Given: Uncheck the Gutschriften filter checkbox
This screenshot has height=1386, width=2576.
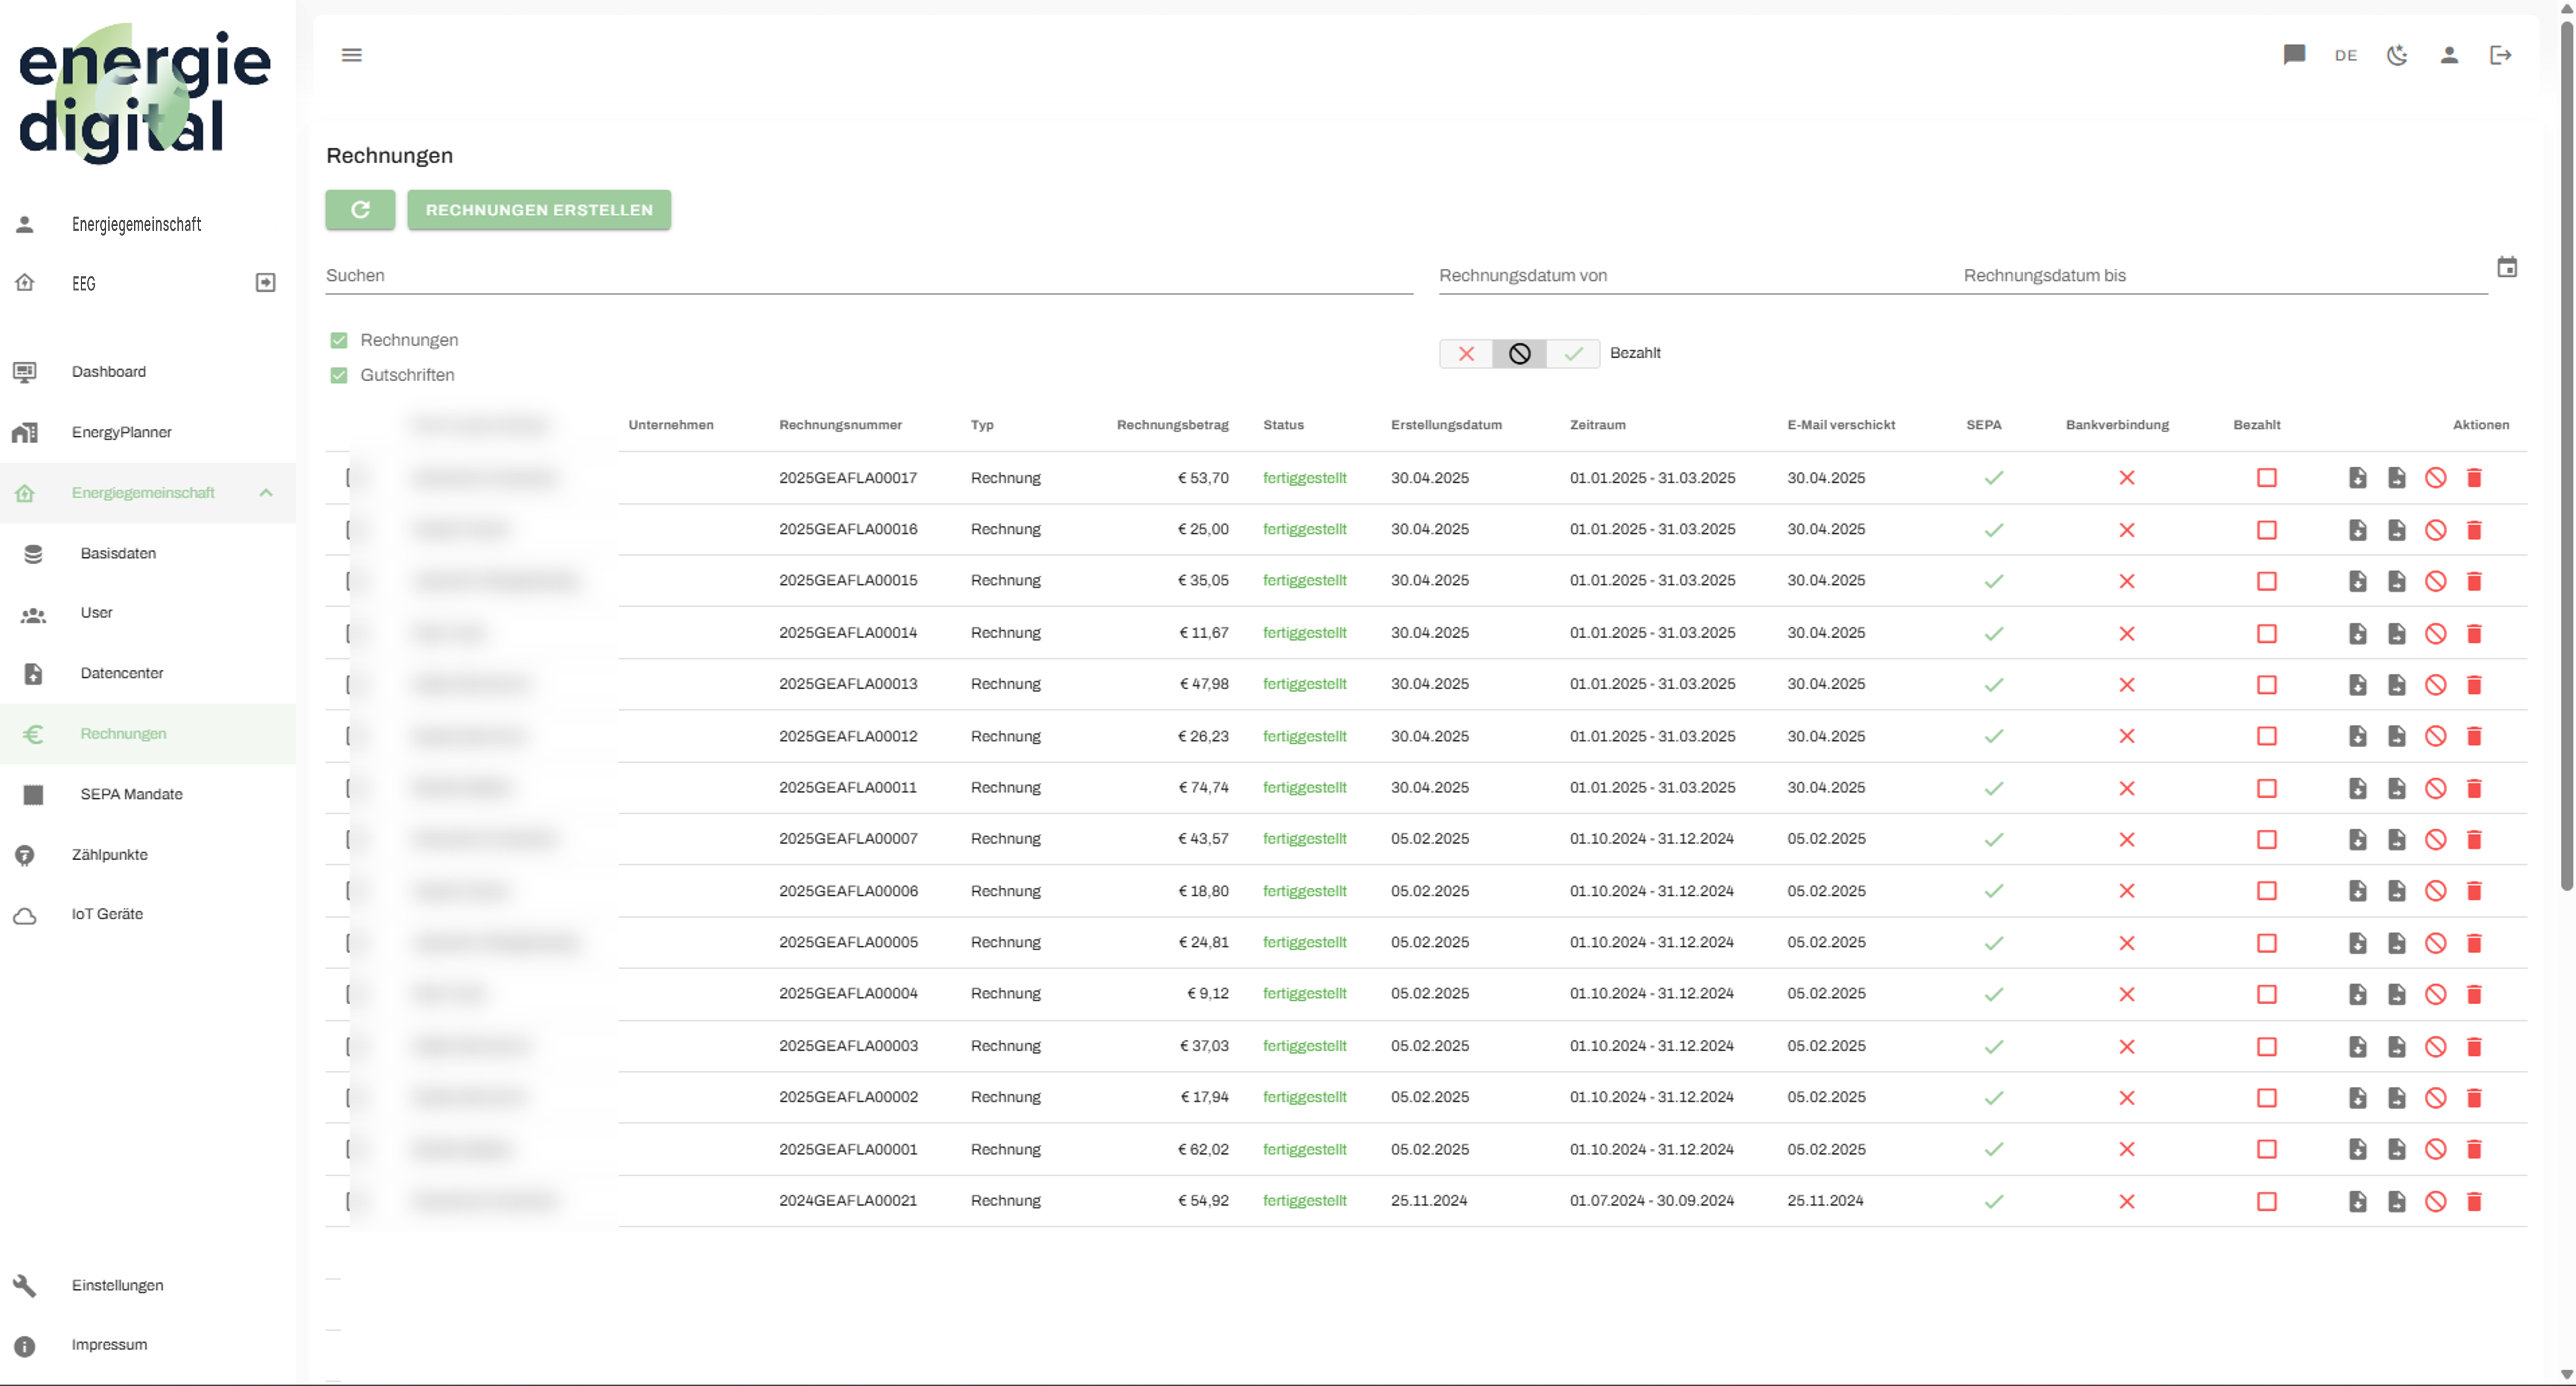Looking at the screenshot, I should 339,375.
